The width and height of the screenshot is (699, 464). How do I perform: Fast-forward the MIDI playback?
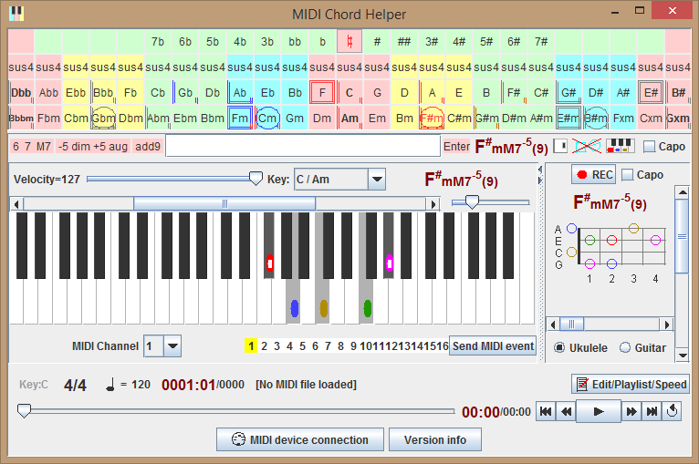tap(631, 411)
